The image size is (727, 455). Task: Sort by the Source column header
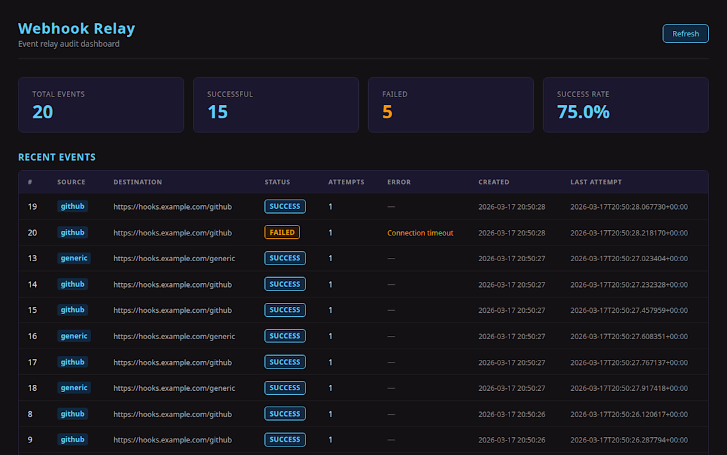click(71, 182)
